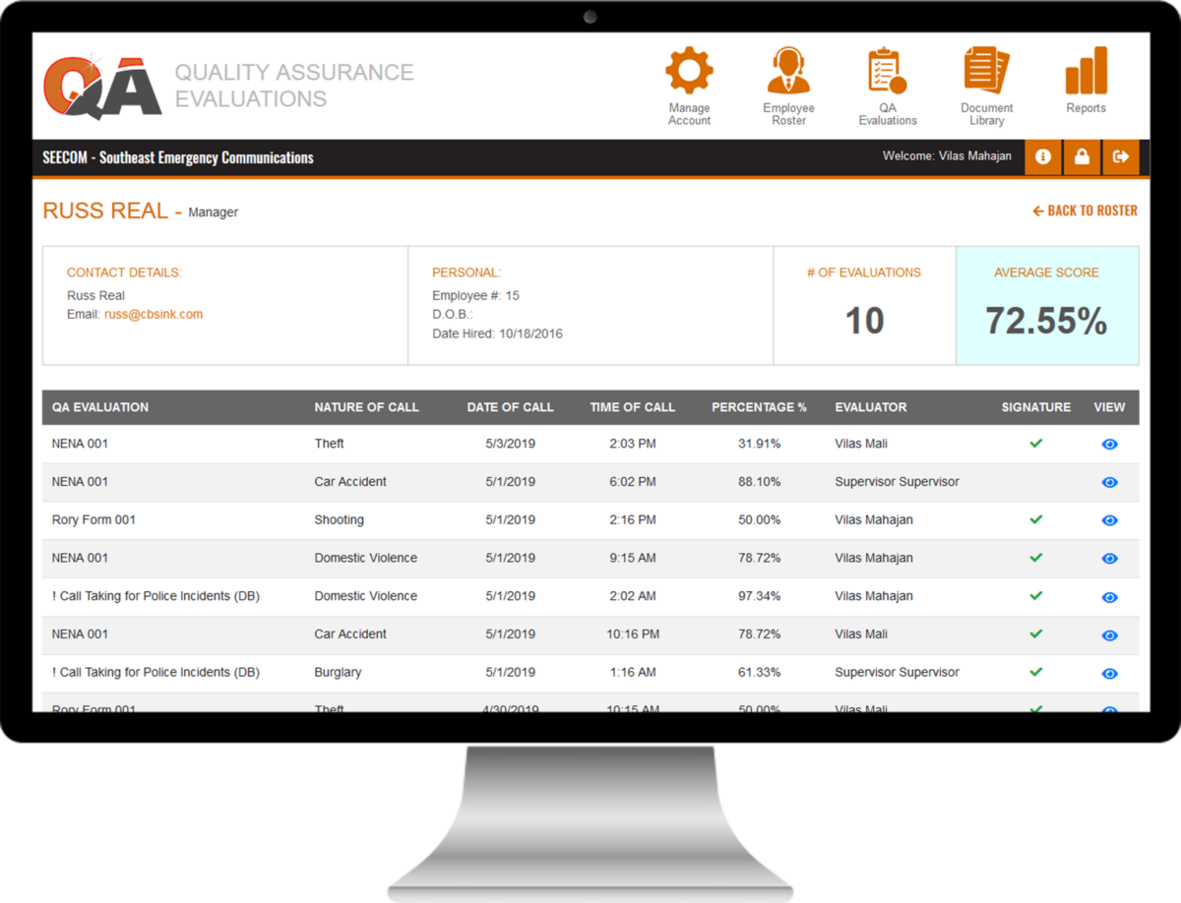Screen dimensions: 1181x903
Task: Sort the table by DATE OF CALL
Action: [x=510, y=406]
